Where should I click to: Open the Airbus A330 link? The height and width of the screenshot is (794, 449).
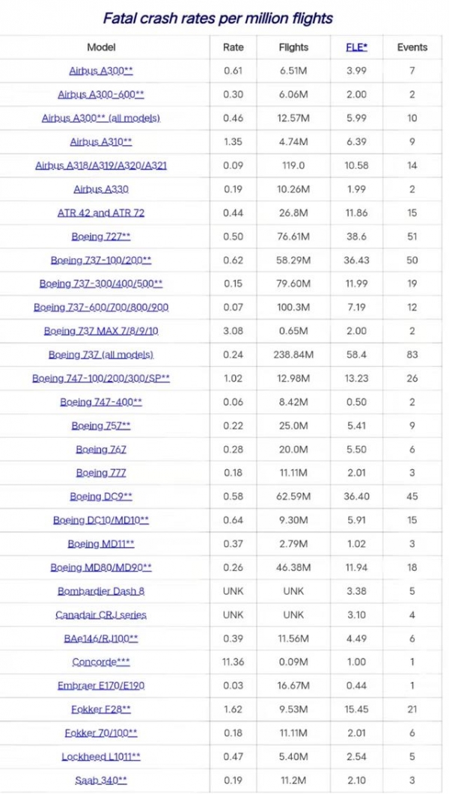pos(101,189)
